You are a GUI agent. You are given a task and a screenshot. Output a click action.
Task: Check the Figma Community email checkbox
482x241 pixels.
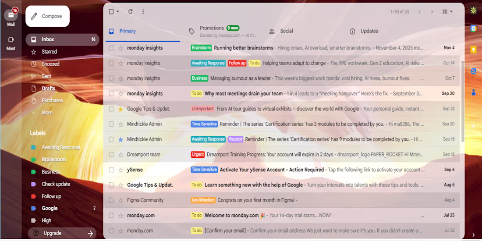111,200
